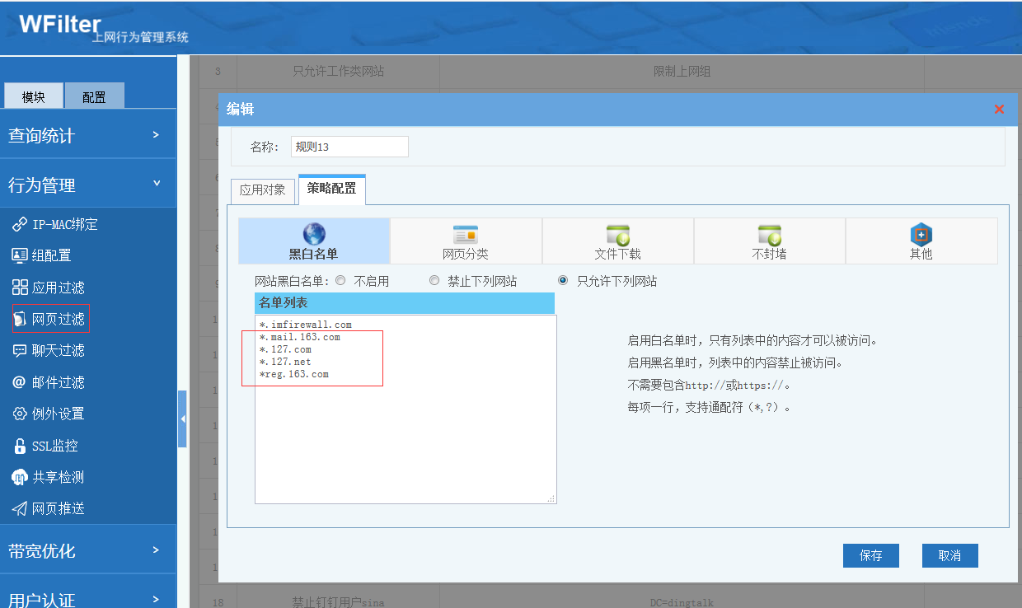Select the 不启用 radio button

[x=341, y=281]
